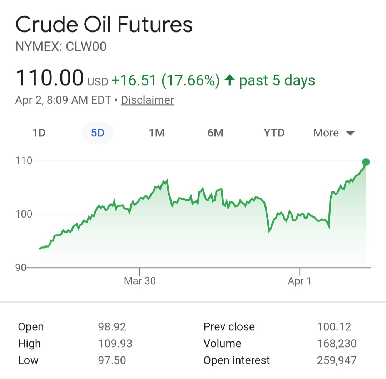This screenshot has height=379, width=386.
Task: Click the Mar 30 axis marker
Action: point(140,281)
